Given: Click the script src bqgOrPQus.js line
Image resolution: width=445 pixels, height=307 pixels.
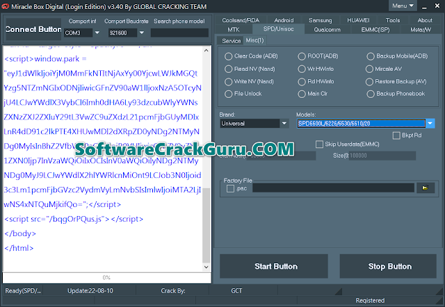Looking at the screenshot, I should coord(74,219).
